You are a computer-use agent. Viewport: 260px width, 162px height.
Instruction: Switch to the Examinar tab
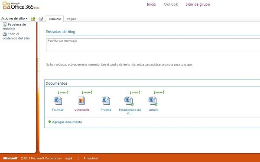(x=55, y=19)
